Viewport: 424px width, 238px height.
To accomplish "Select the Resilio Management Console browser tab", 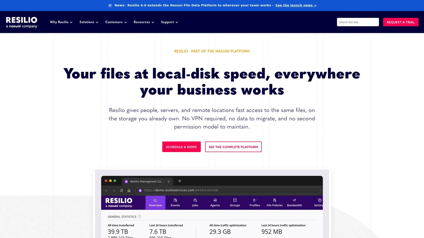I will [x=147, y=182].
